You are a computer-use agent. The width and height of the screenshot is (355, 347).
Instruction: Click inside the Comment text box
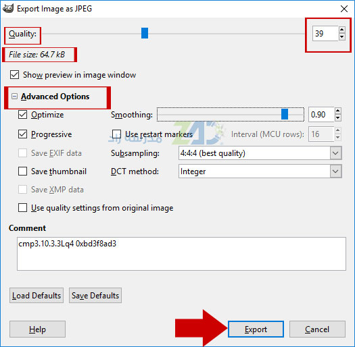pyautogui.click(x=181, y=254)
